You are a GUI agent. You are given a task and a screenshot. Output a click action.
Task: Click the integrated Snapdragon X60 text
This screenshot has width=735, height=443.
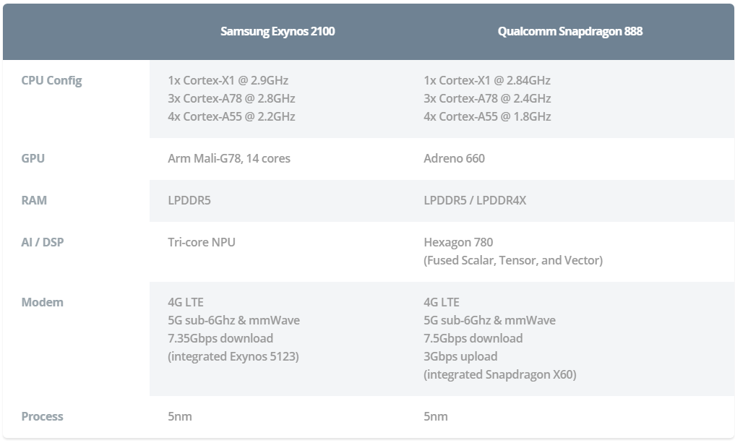[x=499, y=374]
